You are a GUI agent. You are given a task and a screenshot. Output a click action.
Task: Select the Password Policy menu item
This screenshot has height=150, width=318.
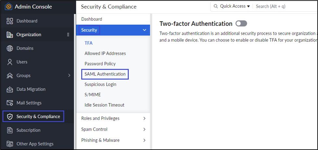coord(100,64)
